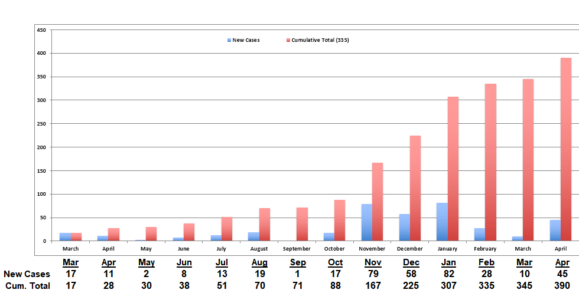Click the red Cumulative Total legend swatch

click(288, 41)
